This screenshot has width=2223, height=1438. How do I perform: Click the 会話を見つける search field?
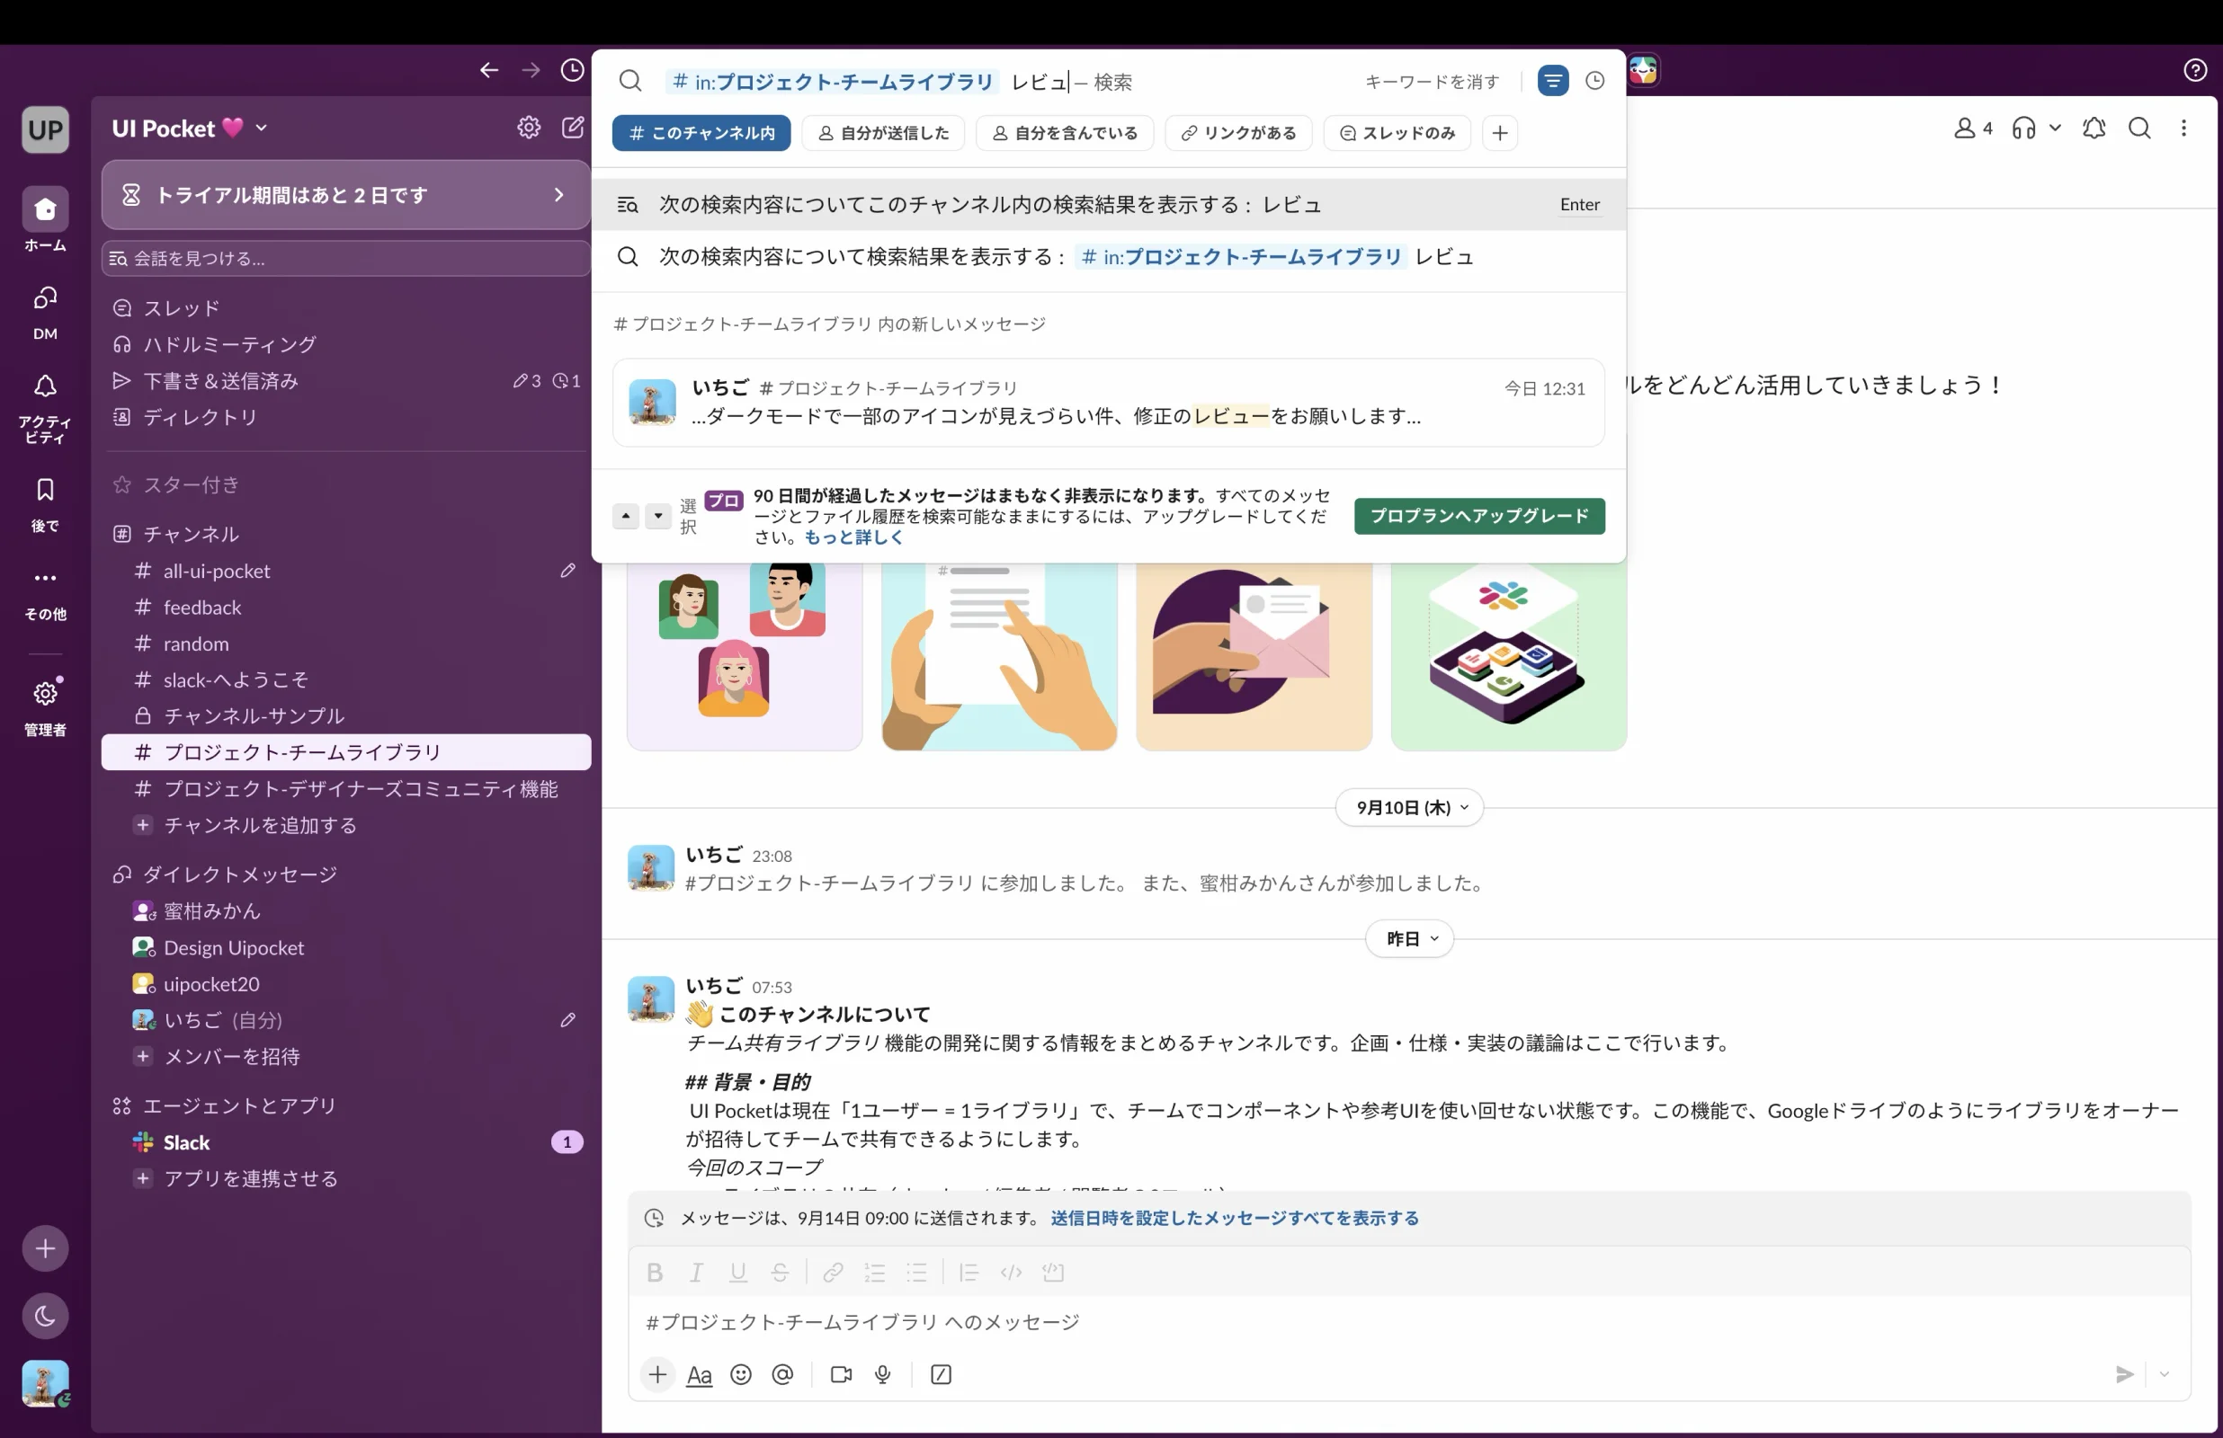click(345, 259)
